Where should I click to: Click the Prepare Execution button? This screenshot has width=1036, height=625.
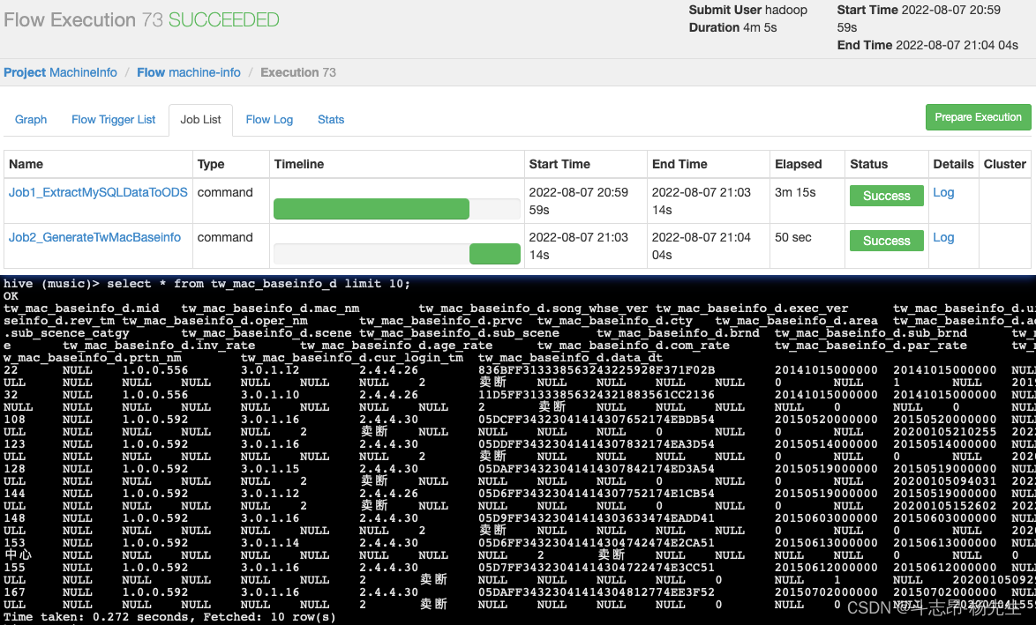(978, 117)
